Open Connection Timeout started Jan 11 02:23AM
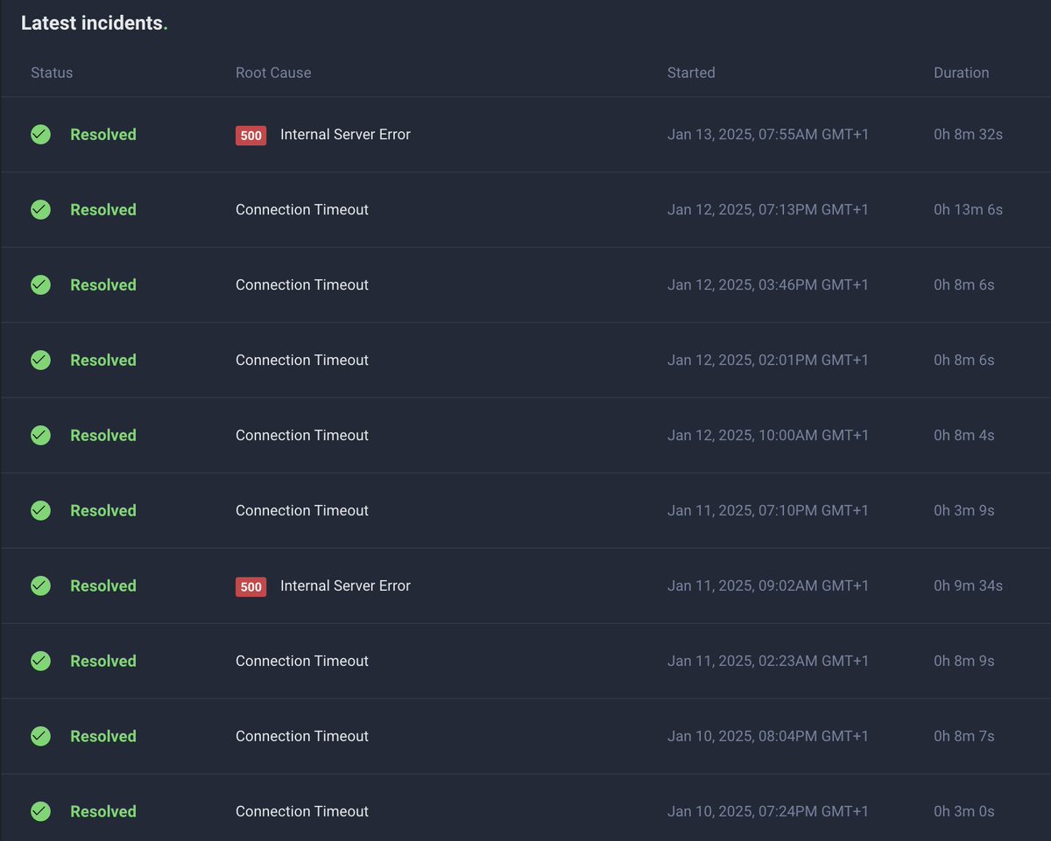Viewport: 1051px width, 841px height. (x=302, y=661)
